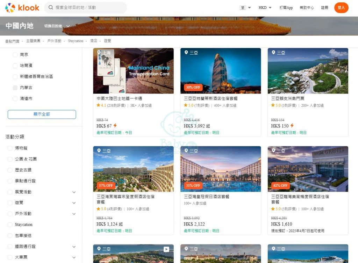Viewport: 358px width, 263px height.
Task: Click the 顯示全部 button
Action: [42, 114]
